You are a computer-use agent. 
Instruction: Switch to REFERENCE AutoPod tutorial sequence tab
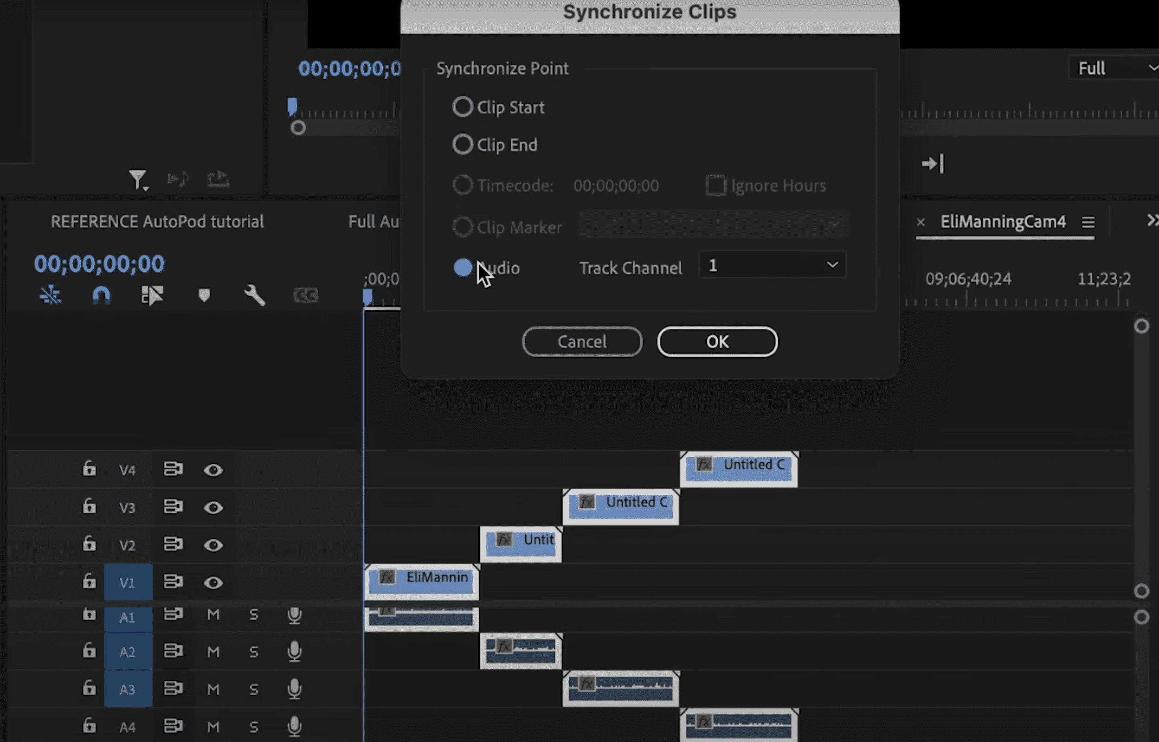[157, 222]
